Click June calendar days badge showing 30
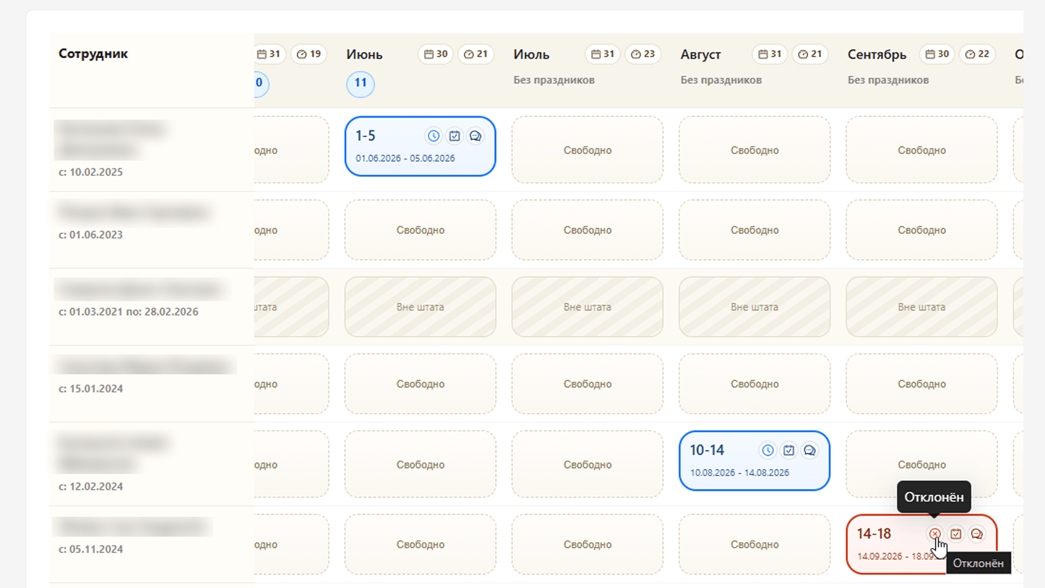Screen dimensions: 1045x588 [x=435, y=54]
